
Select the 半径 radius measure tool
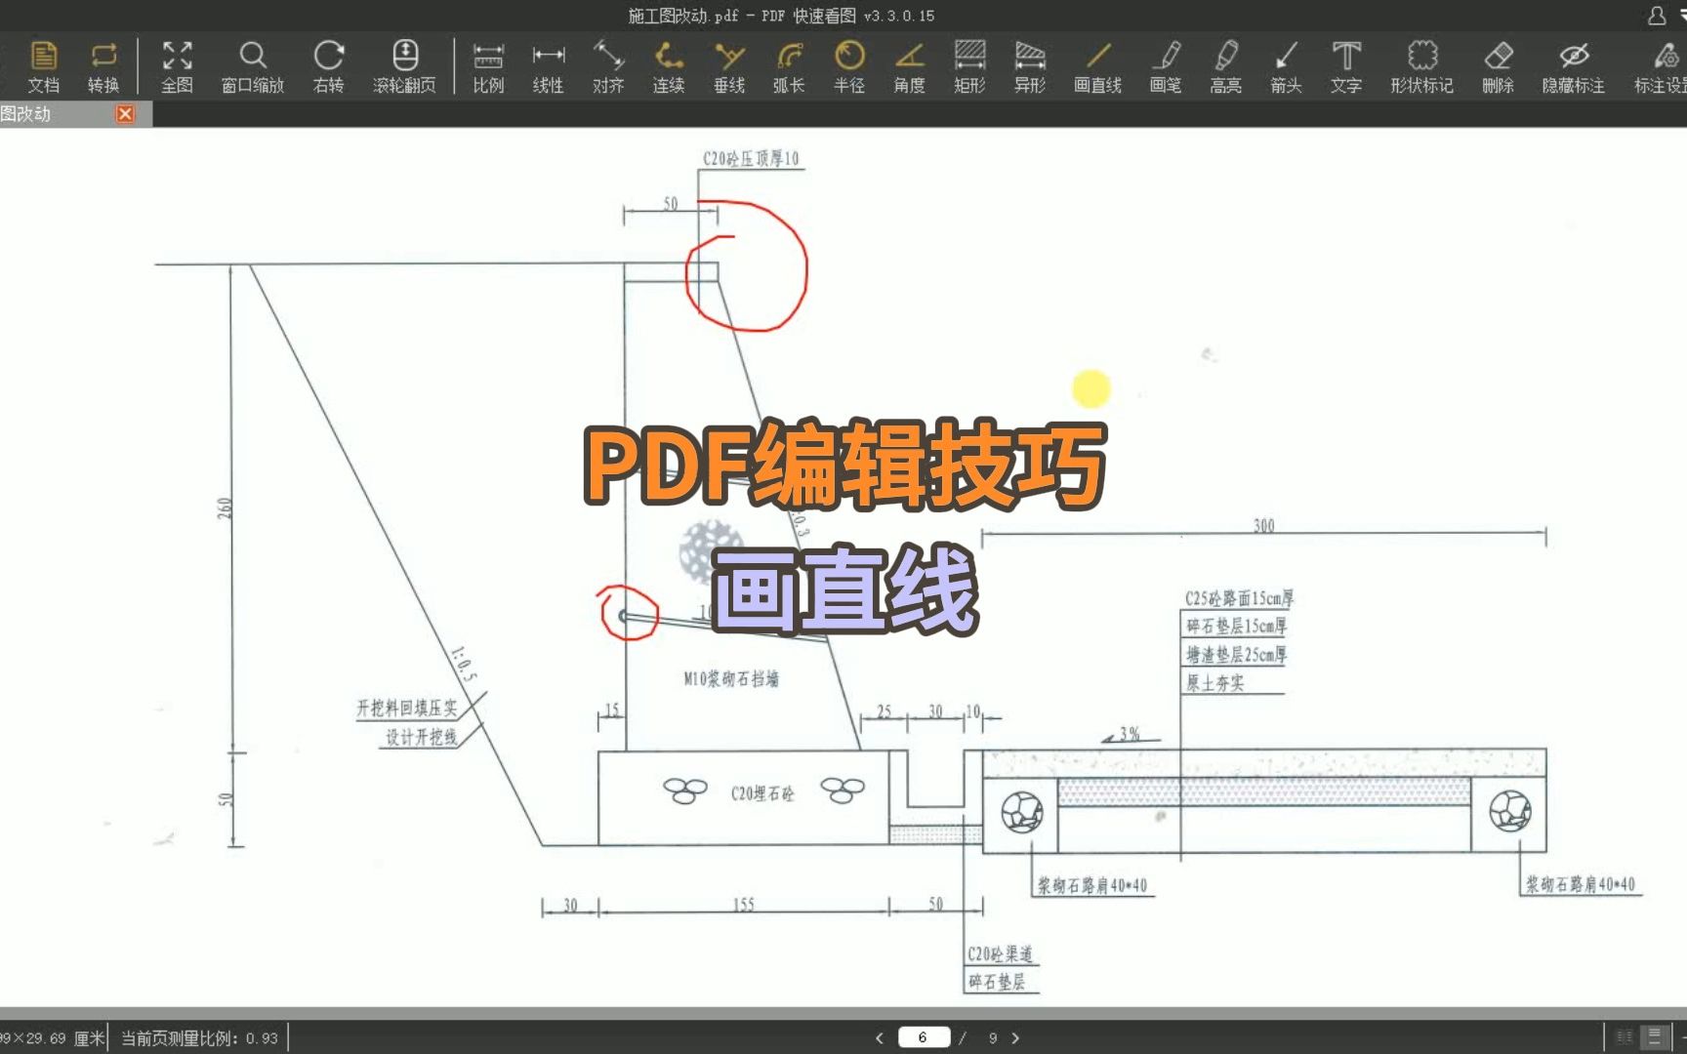tap(848, 63)
